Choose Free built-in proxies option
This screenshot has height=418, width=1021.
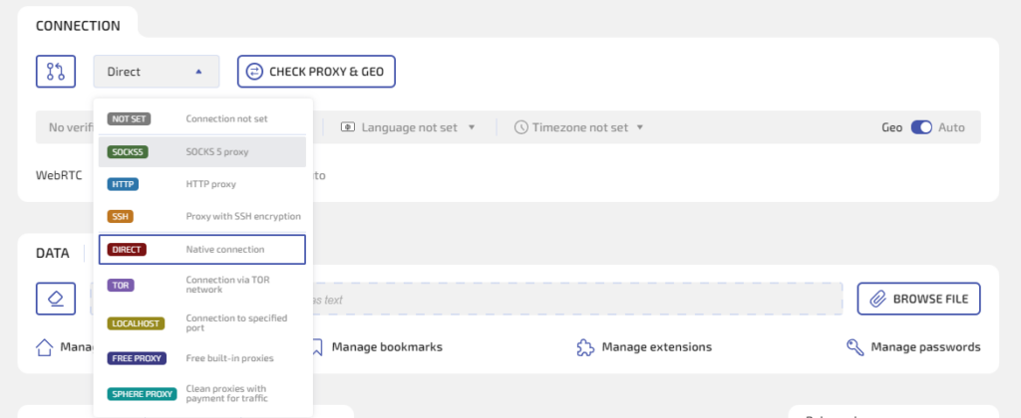202,357
